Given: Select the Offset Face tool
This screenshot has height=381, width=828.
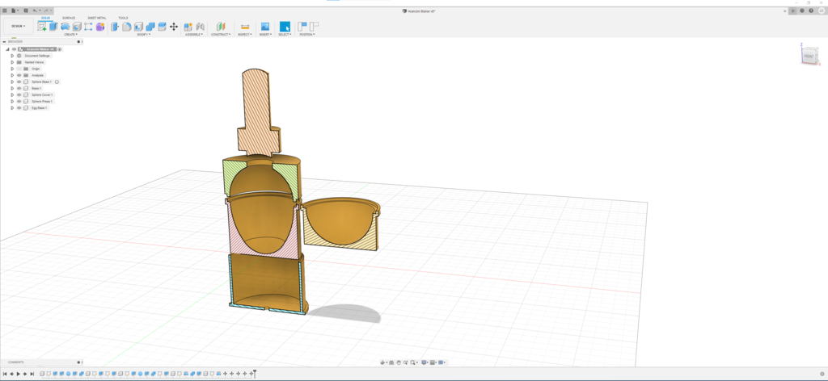Looking at the screenshot, I should [x=162, y=27].
